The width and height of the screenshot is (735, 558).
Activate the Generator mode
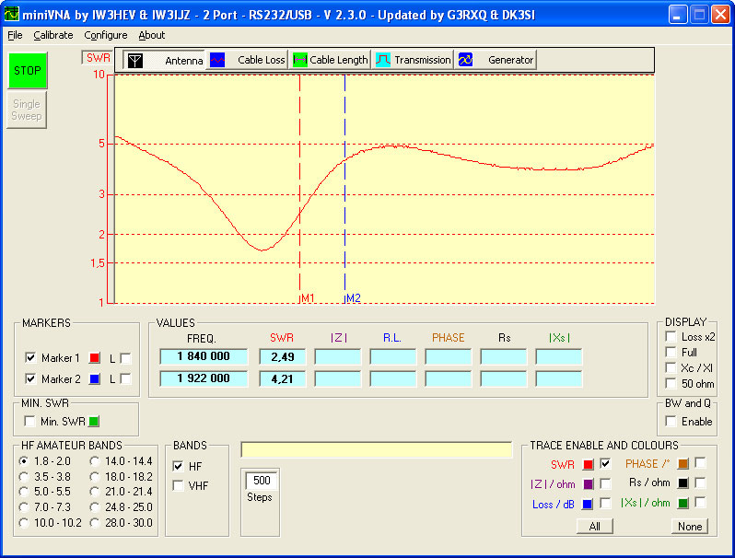pyautogui.click(x=466, y=60)
